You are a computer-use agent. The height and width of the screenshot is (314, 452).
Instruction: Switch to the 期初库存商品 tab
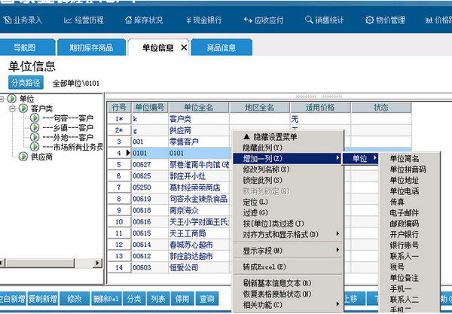tap(91, 48)
